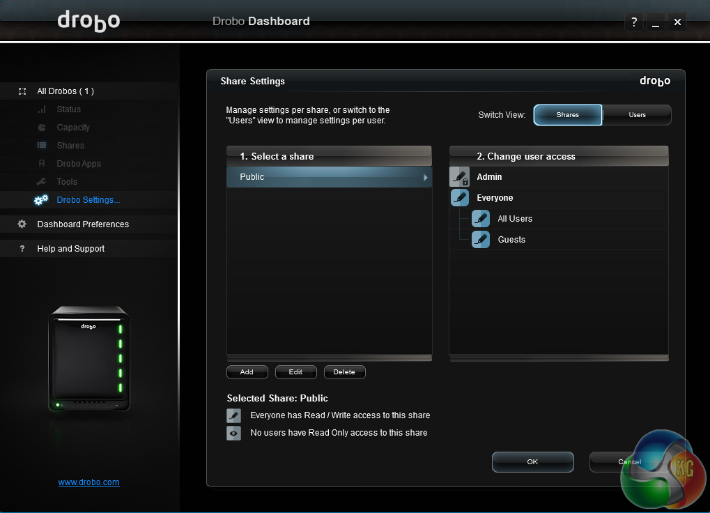Click the Status bar-chart icon in sidebar
710x513 pixels.
point(42,109)
